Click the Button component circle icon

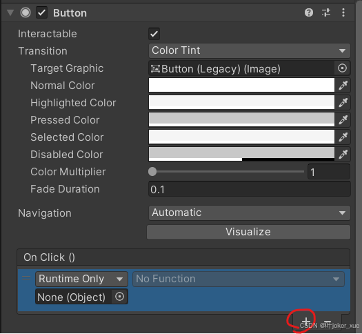26,12
